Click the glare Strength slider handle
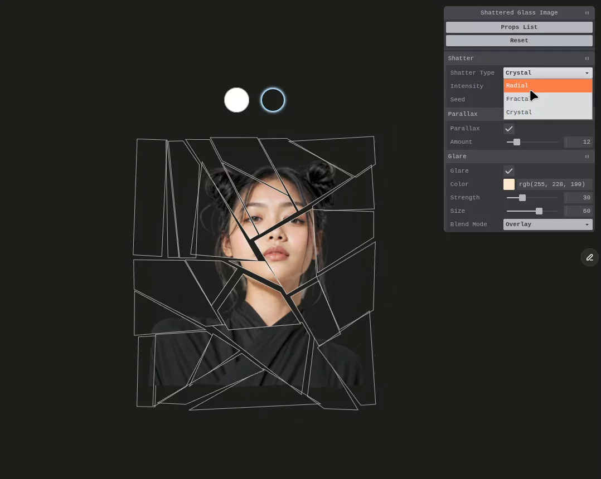Screen dimensions: 601x479 (x=522, y=198)
